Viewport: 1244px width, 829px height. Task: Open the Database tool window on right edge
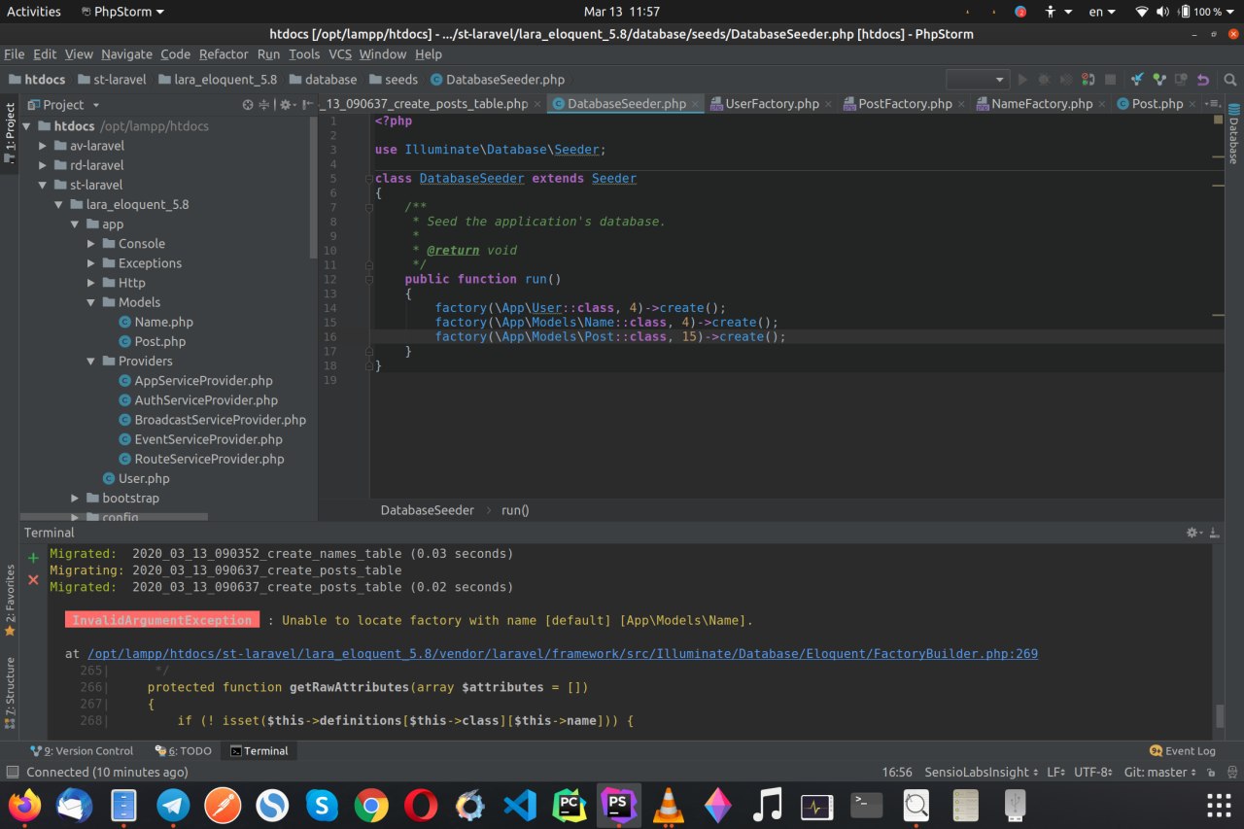(1233, 133)
